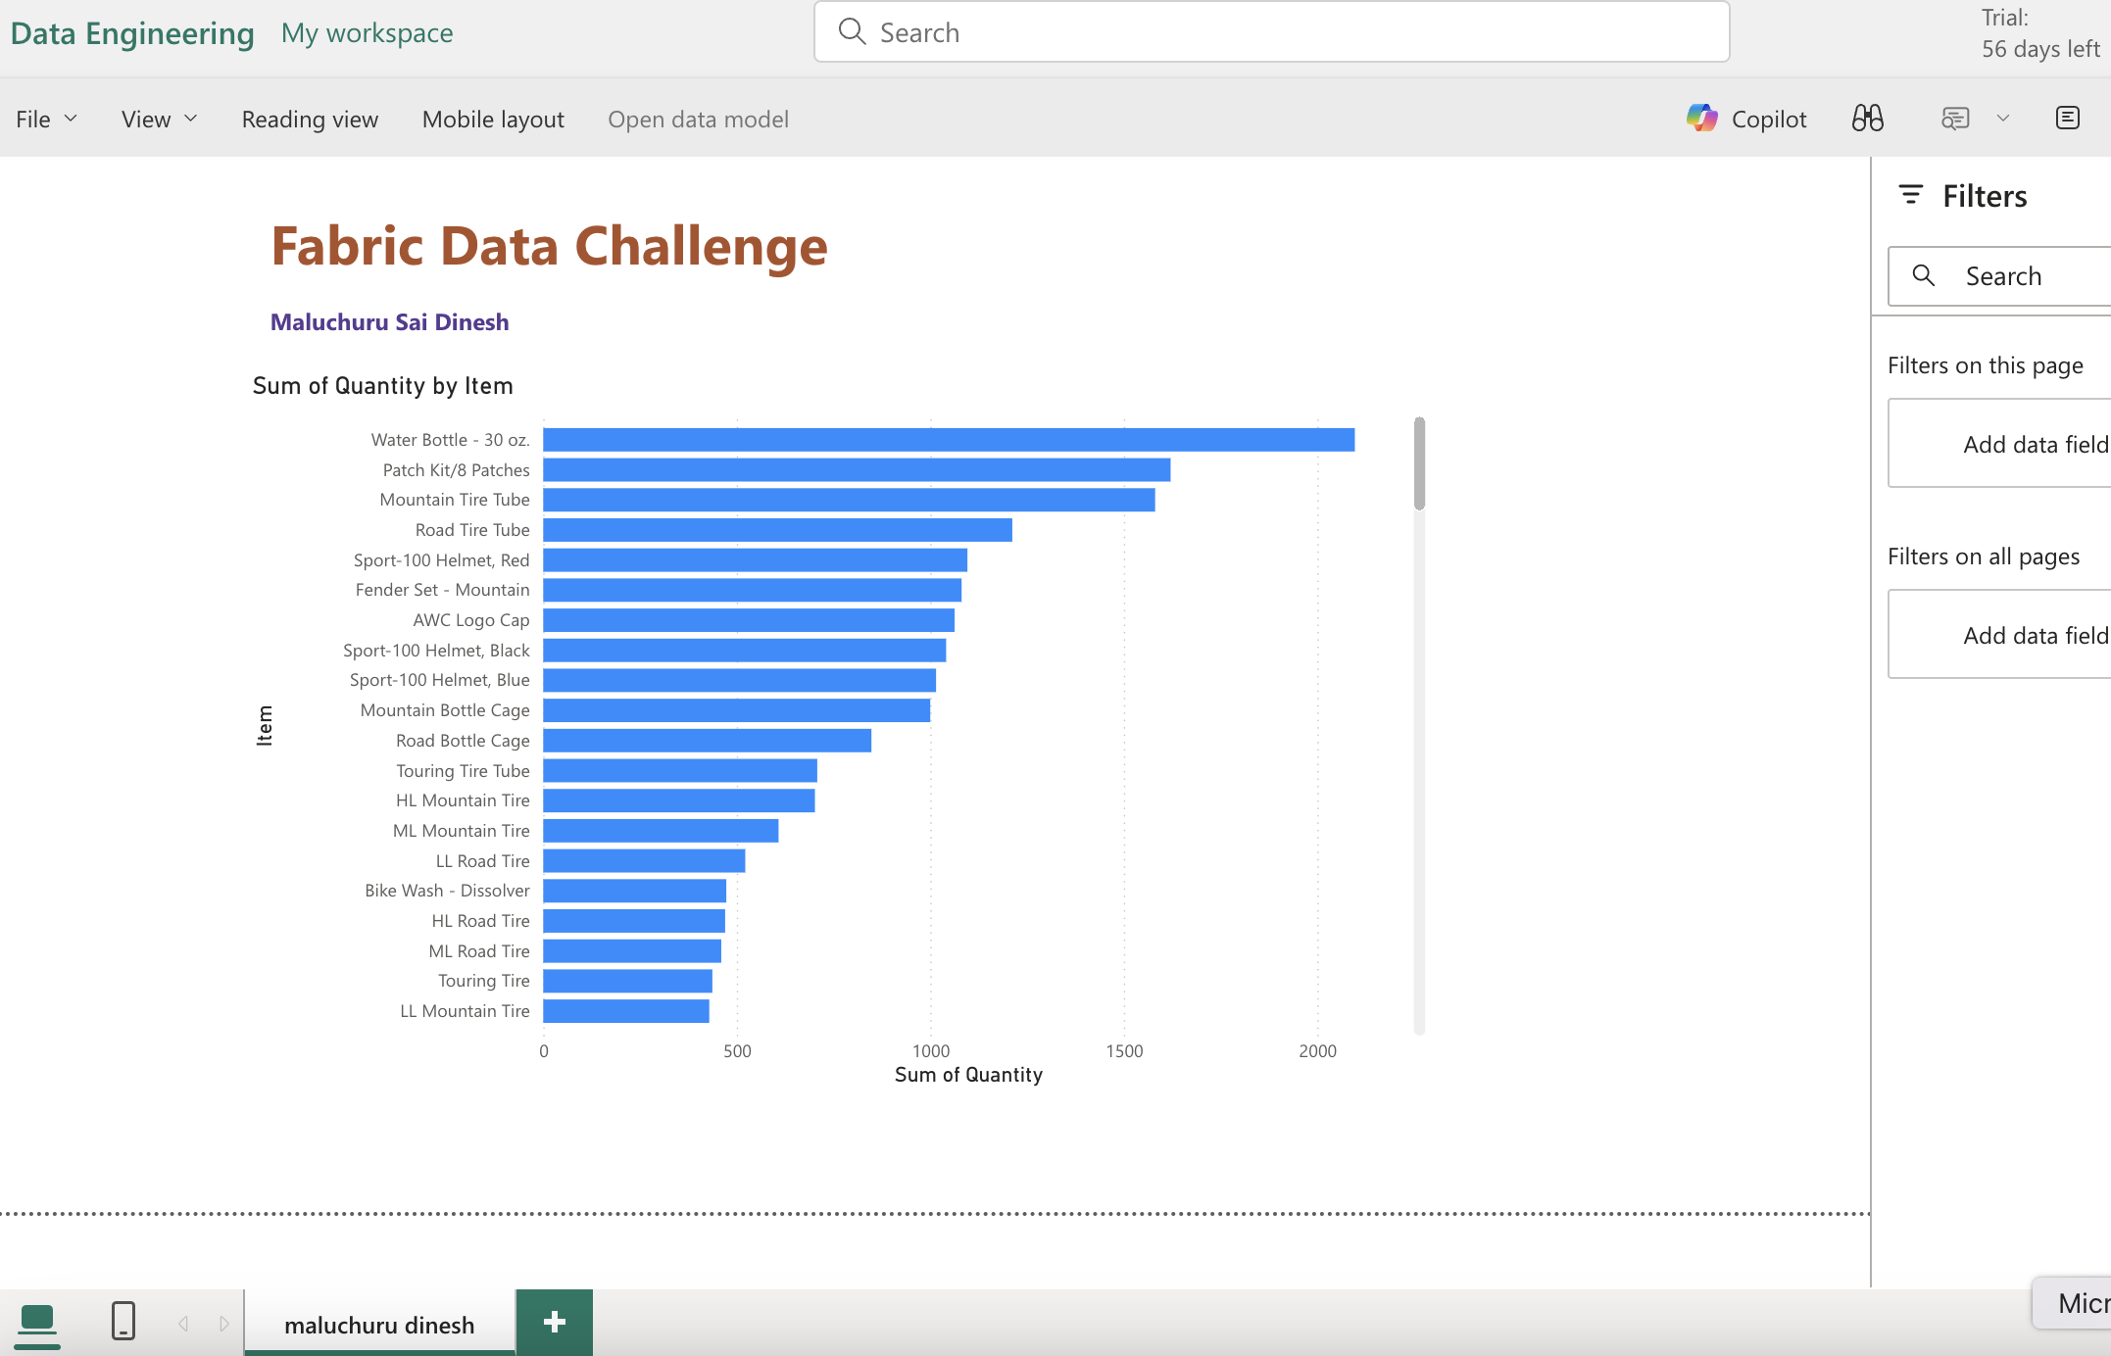Select the Patch Kit/8 Patches bar
The width and height of the screenshot is (2111, 1356).
(857, 470)
